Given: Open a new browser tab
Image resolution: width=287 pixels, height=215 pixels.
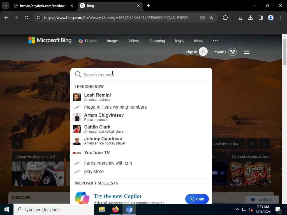Looking at the screenshot, I should click(x=149, y=6).
